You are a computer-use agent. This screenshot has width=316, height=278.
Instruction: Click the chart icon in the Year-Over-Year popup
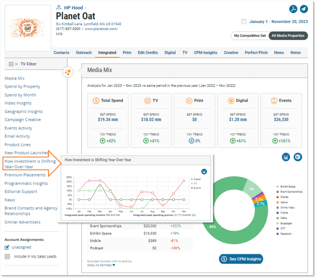(x=204, y=172)
